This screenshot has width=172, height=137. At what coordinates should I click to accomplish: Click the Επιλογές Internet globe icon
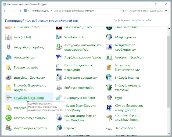[109, 77]
